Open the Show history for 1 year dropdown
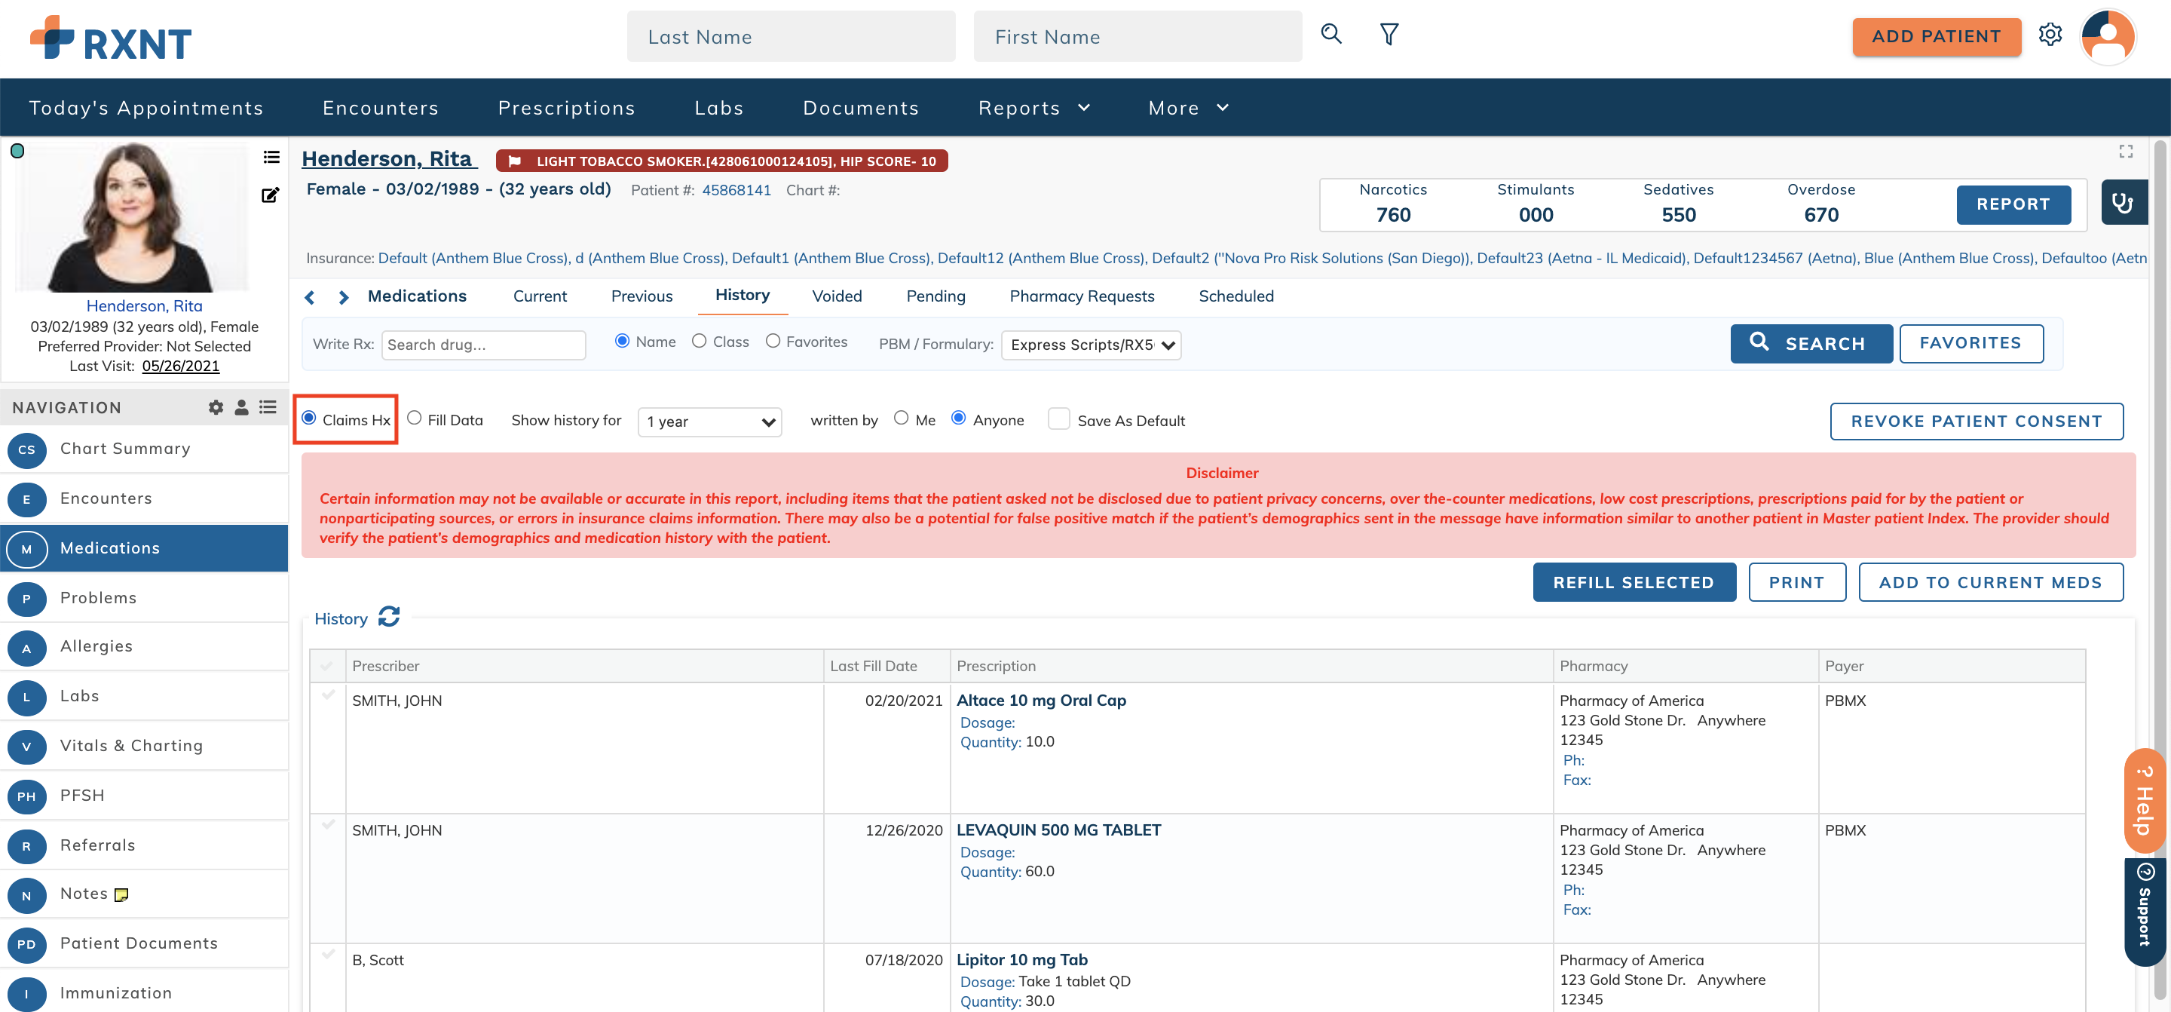The height and width of the screenshot is (1012, 2171). tap(709, 422)
